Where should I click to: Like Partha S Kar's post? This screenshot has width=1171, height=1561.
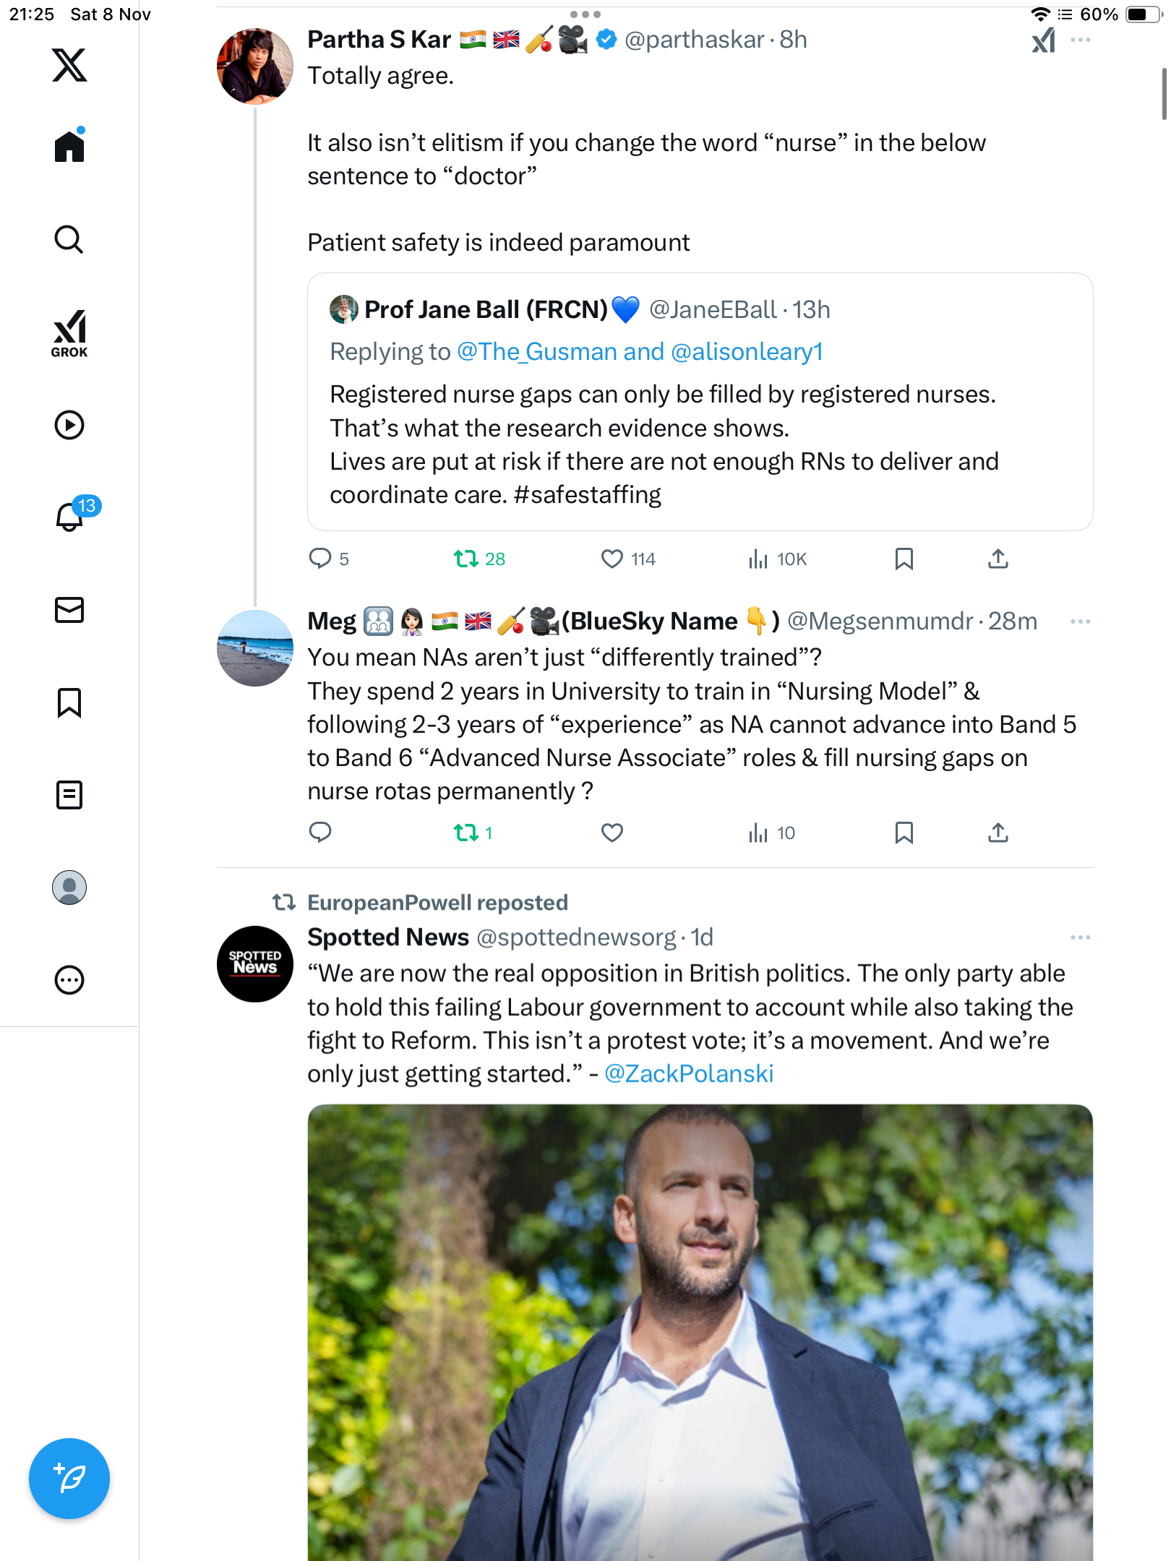click(x=612, y=559)
